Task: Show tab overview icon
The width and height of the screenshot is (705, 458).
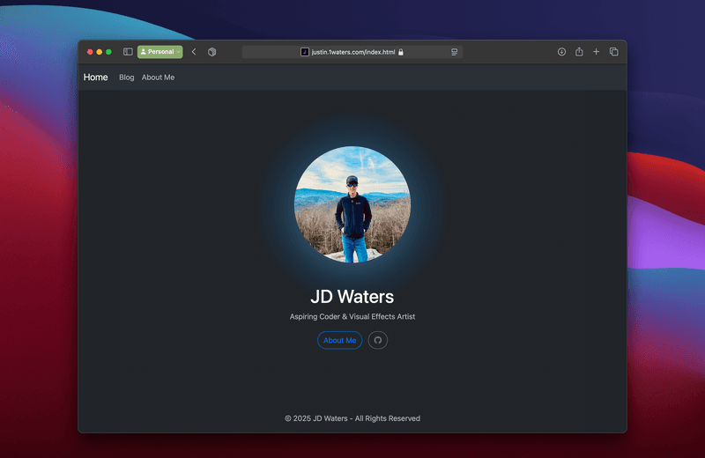Action: click(613, 52)
